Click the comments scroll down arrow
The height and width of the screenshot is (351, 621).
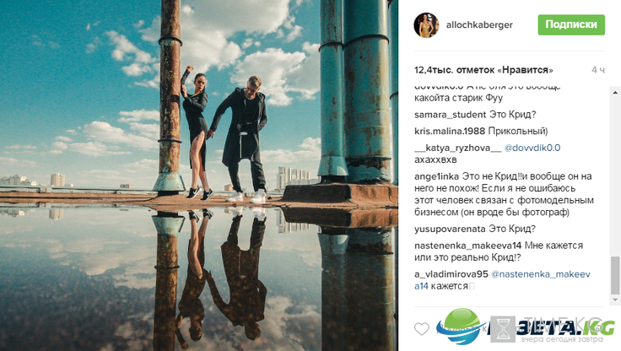615,300
